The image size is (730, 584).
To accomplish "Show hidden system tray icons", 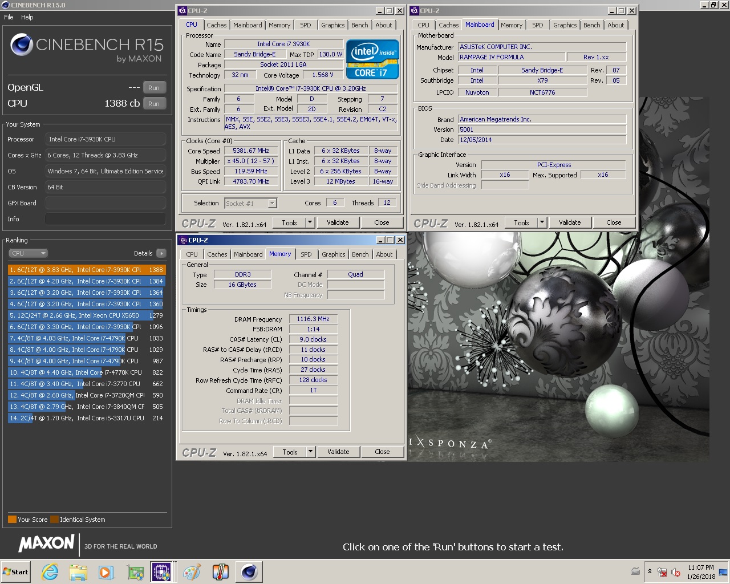I will click(650, 571).
